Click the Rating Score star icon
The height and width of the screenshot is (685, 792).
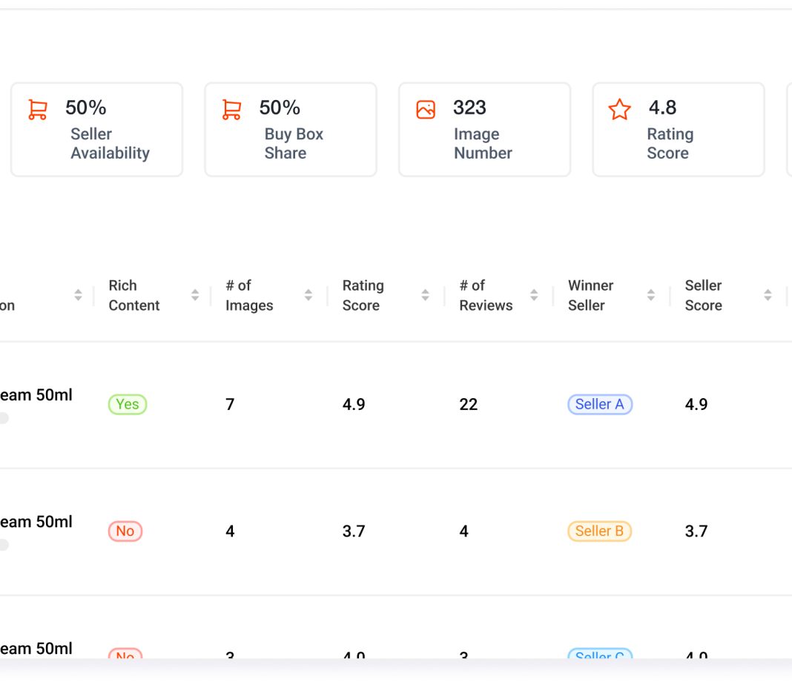[619, 110]
